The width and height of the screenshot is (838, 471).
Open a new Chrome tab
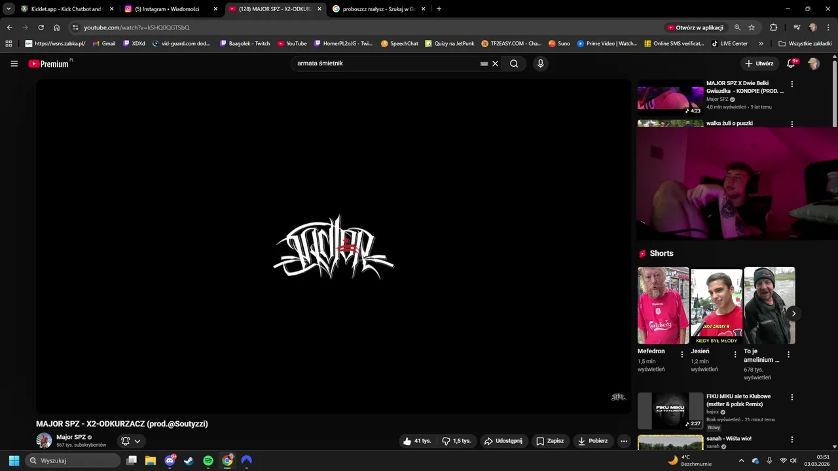tap(439, 9)
